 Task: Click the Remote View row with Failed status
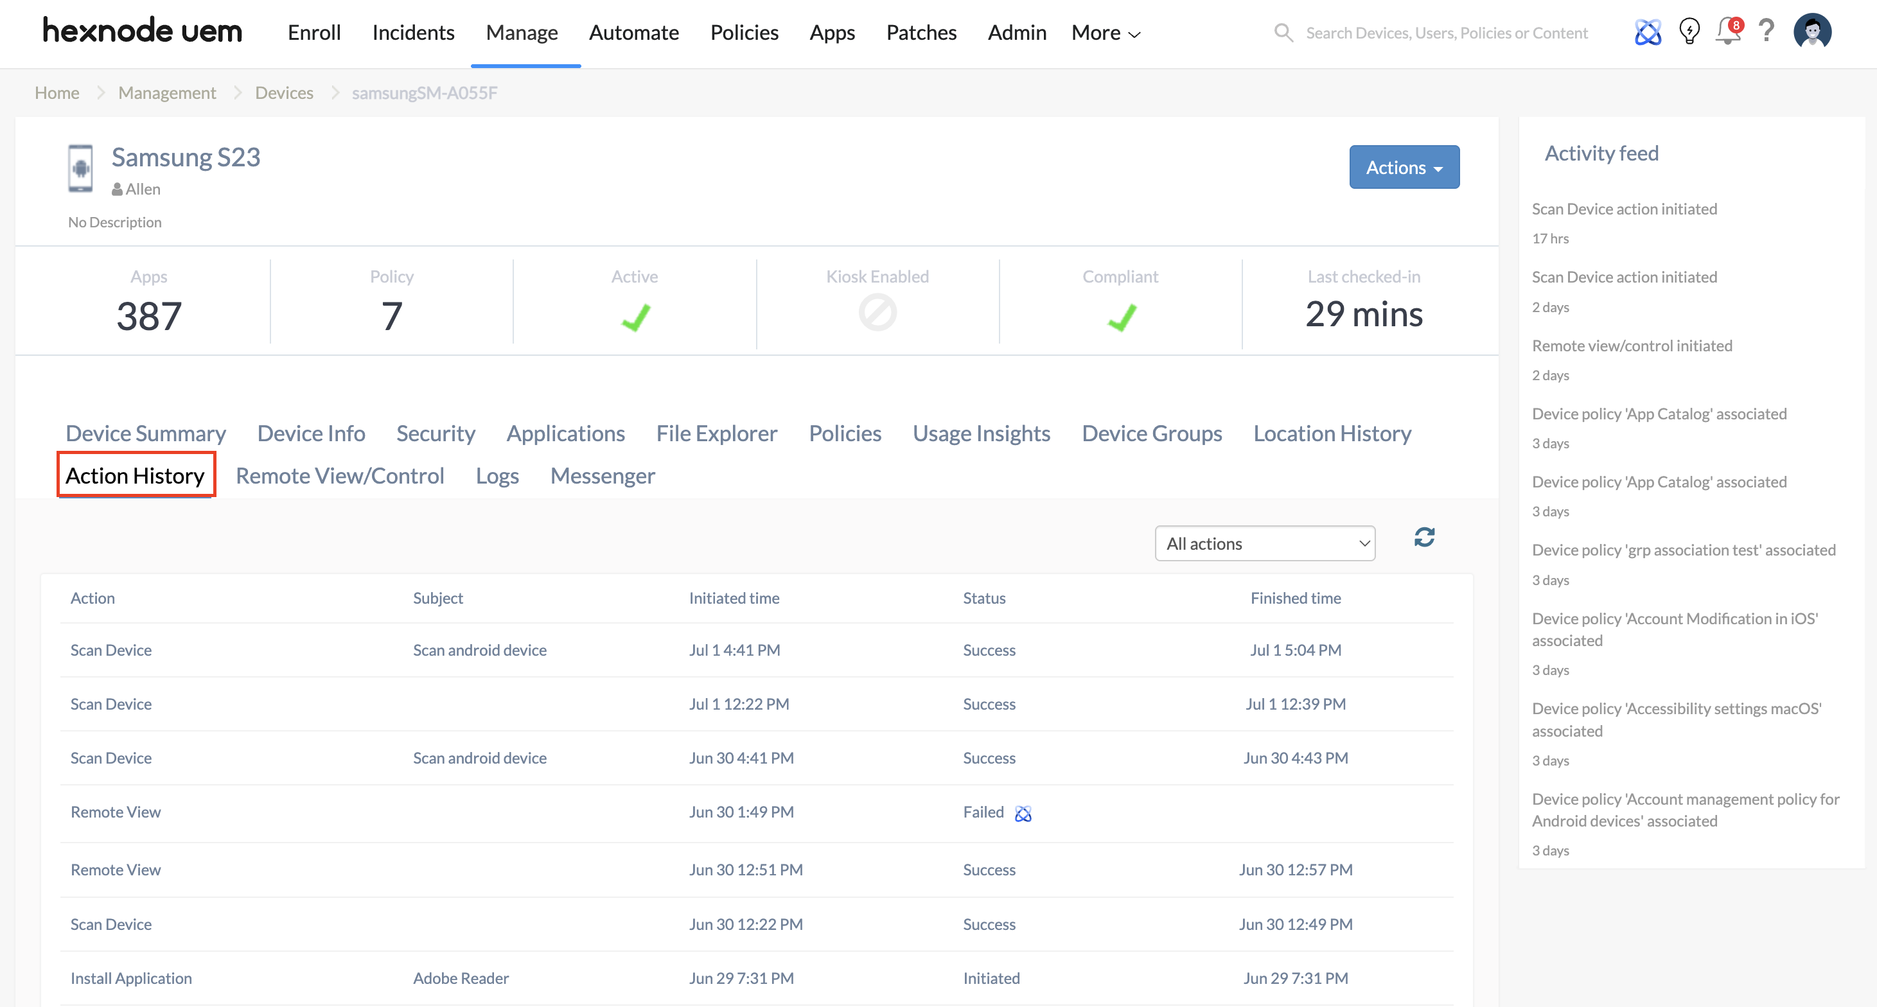(756, 813)
